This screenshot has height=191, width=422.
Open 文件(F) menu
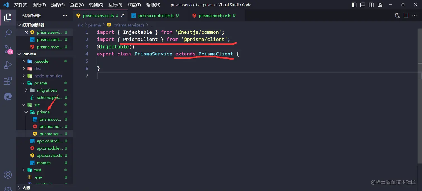tap(21, 5)
